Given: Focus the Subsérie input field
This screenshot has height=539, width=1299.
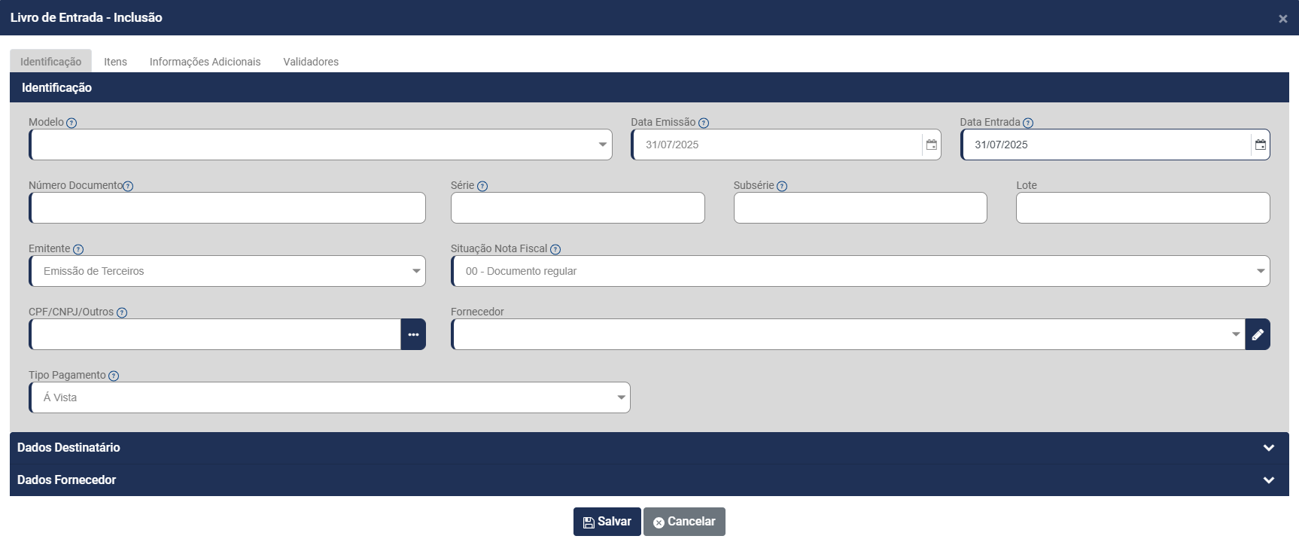Looking at the screenshot, I should 860,208.
